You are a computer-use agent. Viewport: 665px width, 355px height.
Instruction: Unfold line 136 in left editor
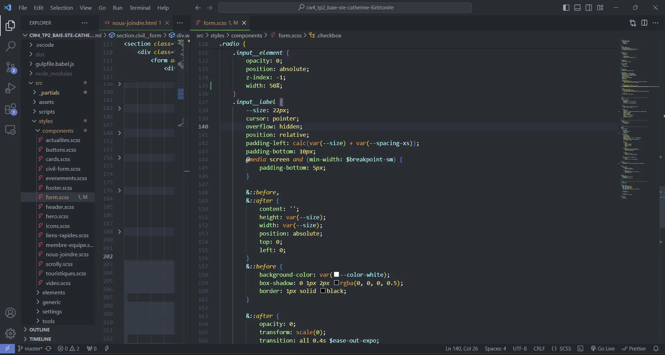pos(120,84)
